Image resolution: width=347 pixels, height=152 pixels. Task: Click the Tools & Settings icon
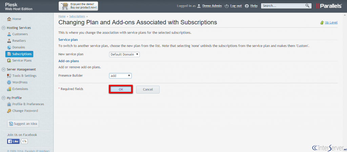pos(9,76)
